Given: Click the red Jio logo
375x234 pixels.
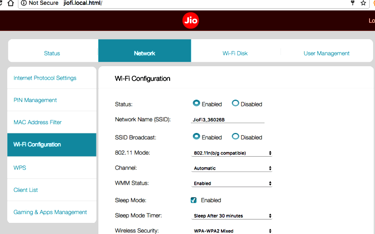Looking at the screenshot, I should (x=190, y=20).
